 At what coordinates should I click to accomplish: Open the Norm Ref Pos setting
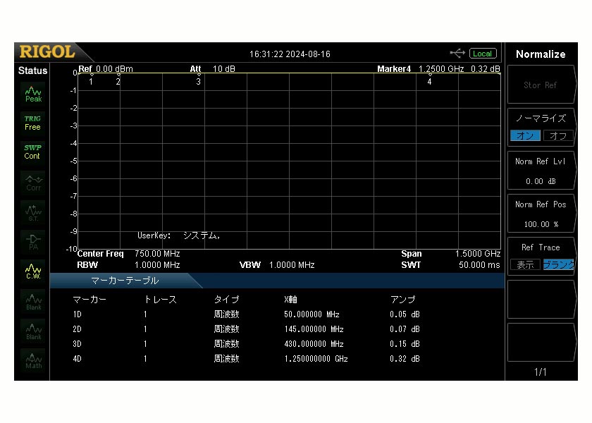tap(541, 214)
